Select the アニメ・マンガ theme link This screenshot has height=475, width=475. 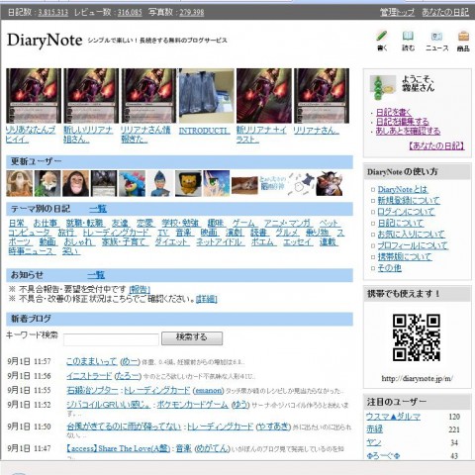tap(287, 224)
